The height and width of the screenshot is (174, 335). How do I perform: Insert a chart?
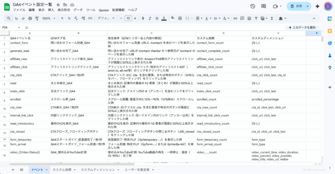[249, 18]
